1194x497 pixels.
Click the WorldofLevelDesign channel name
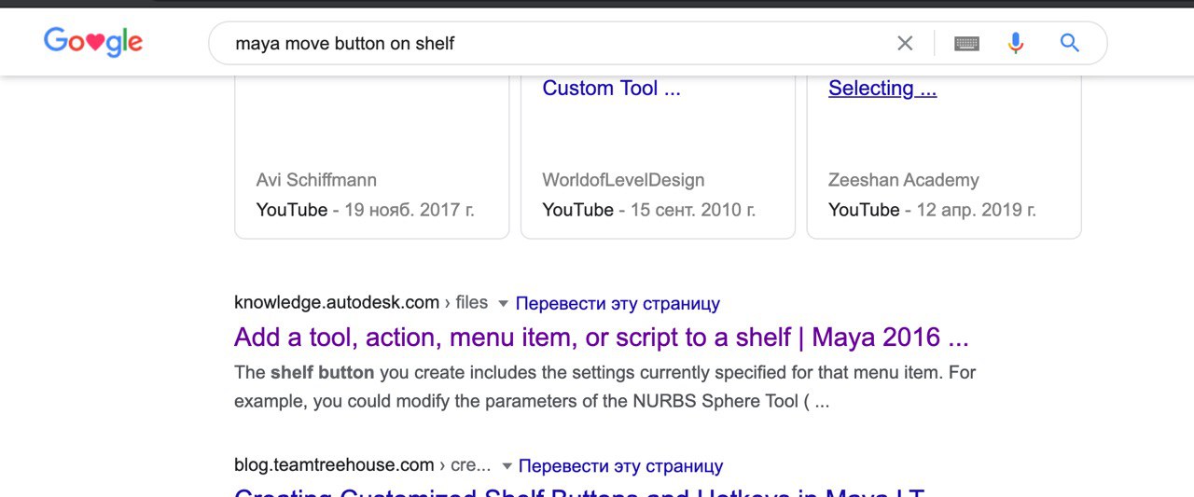[623, 180]
